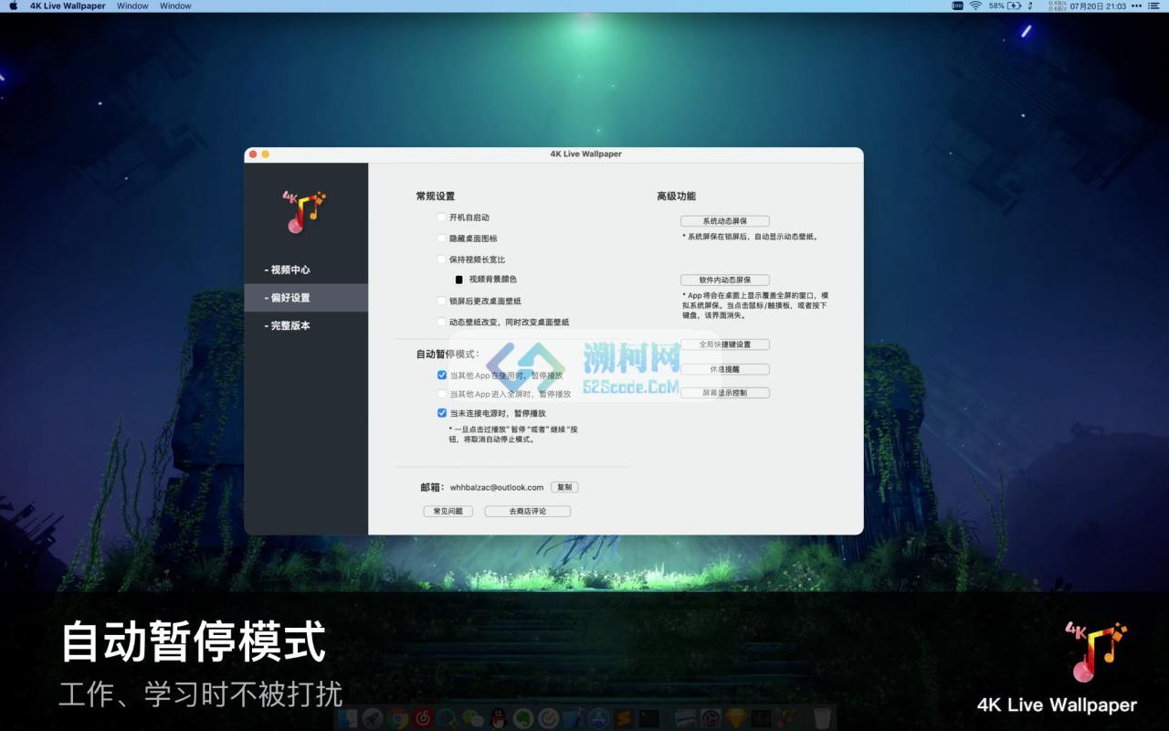The width and height of the screenshot is (1169, 731).
Task: Click the 4K Live Wallpaper logo in sidebar
Action: tap(305, 210)
